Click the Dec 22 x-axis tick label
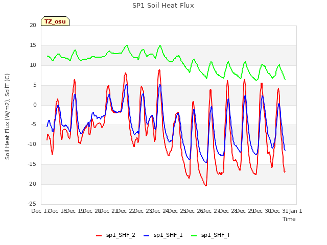The width and height of the screenshot is (327, 245). 125,211
